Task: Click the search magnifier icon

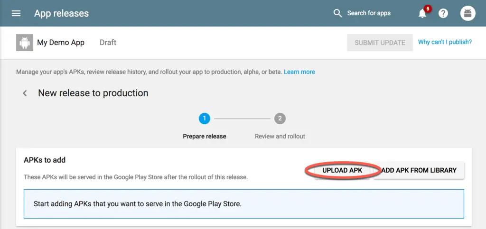Action: point(337,13)
